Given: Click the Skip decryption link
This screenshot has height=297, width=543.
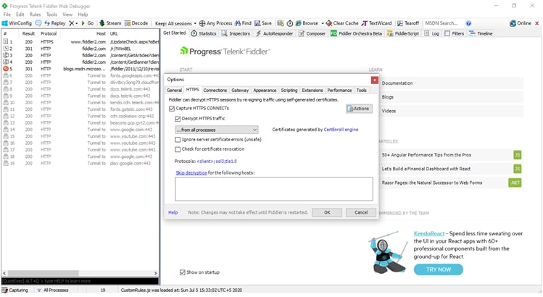Looking at the screenshot, I should point(191,172).
